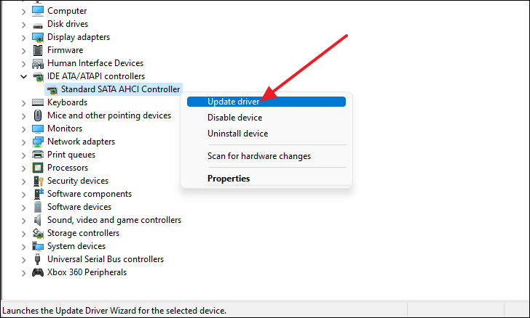530x318 pixels.
Task: Click the Sound, video and game controllers speaker icon
Action: 38,220
